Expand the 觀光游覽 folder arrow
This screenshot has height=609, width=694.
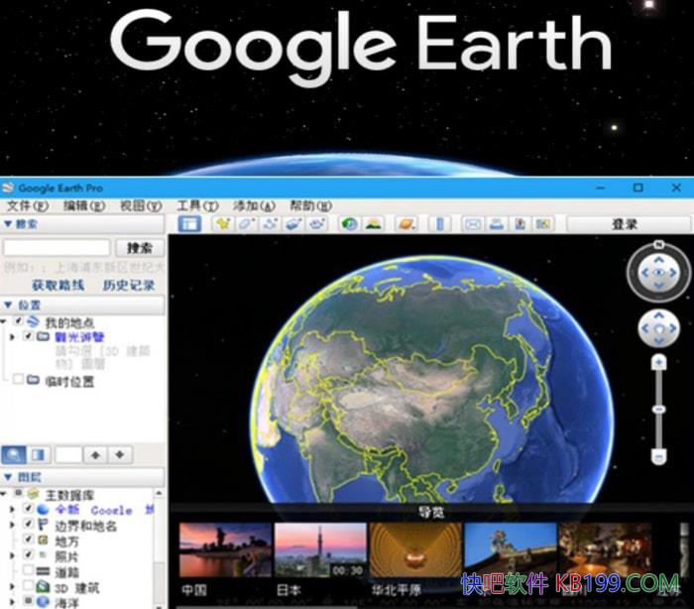(12, 337)
